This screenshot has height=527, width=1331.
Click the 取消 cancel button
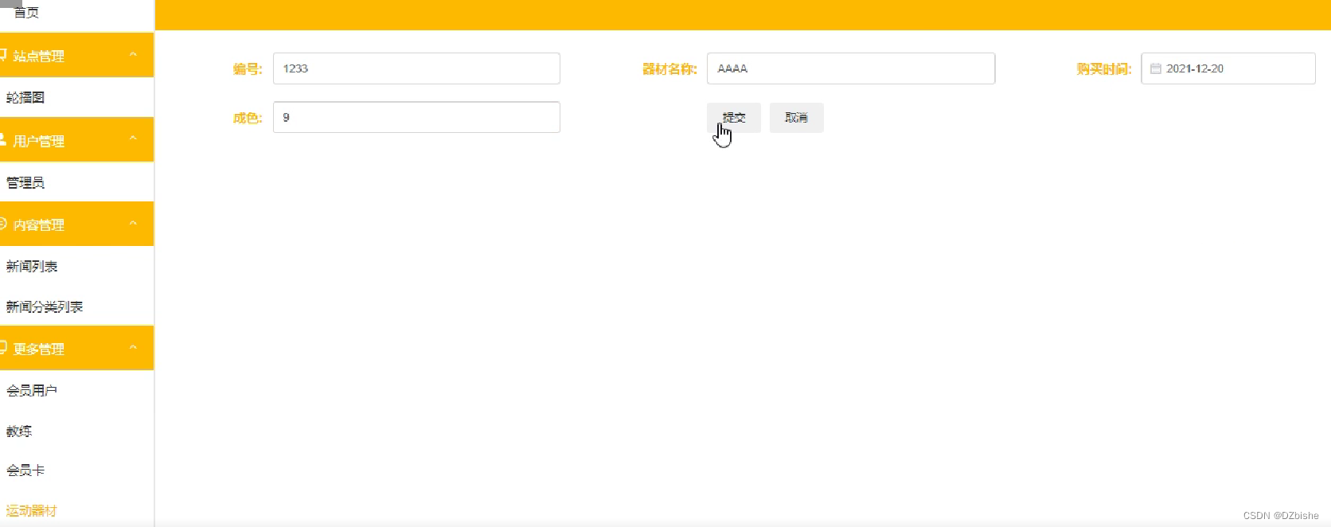tap(796, 118)
